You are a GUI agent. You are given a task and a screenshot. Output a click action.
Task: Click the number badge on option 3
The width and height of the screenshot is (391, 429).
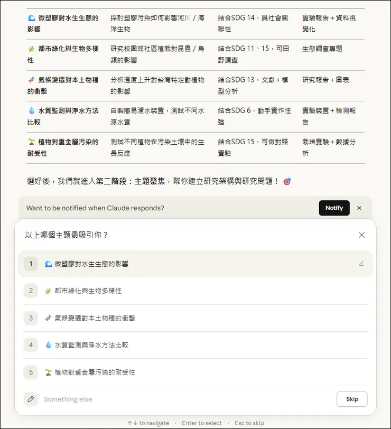(x=31, y=318)
